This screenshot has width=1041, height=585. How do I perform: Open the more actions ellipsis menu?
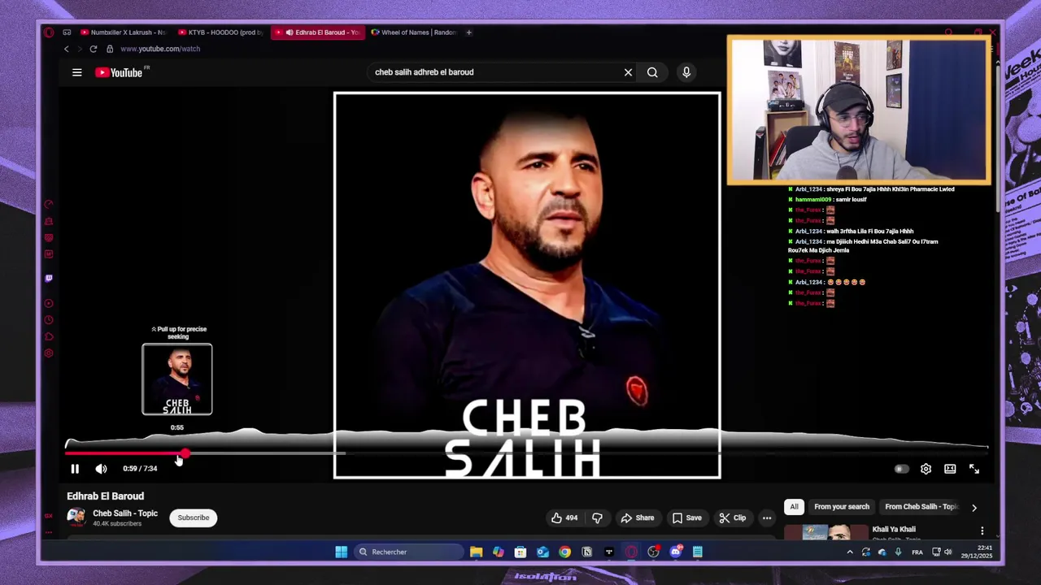coord(767,518)
